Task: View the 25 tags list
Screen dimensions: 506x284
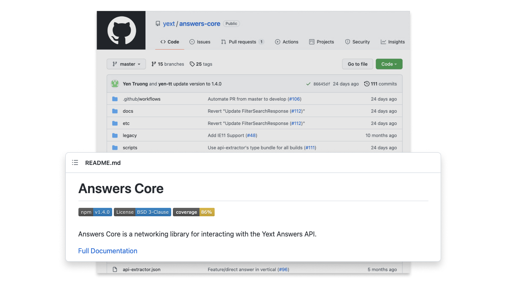Action: point(201,64)
